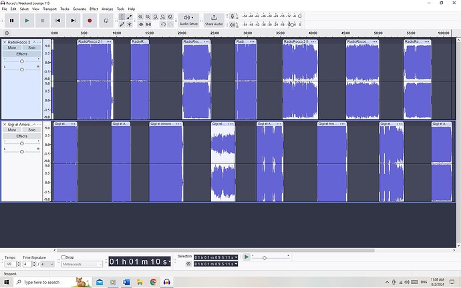Open Windows Start menu

tap(6, 282)
